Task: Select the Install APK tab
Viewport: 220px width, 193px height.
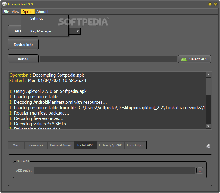Action: pyautogui.click(x=85, y=145)
